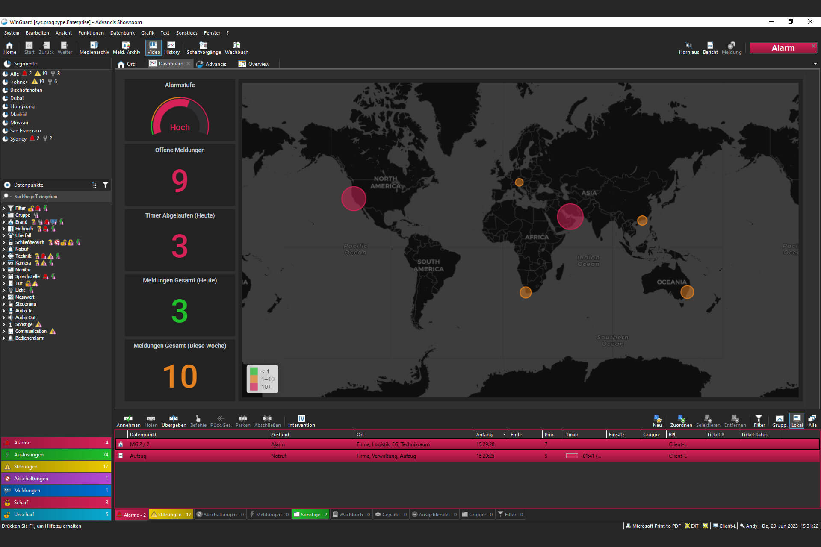Open the History view

172,48
